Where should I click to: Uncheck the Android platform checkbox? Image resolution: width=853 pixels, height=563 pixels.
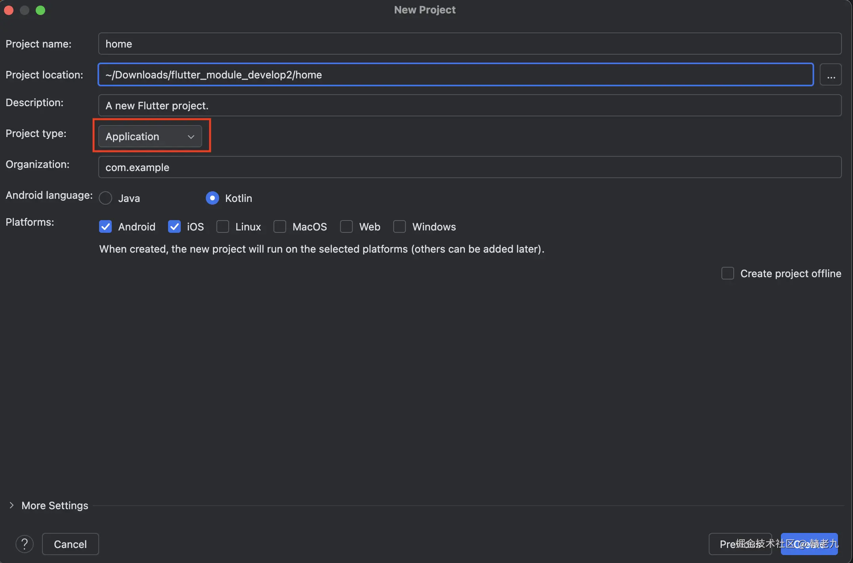[x=105, y=226]
